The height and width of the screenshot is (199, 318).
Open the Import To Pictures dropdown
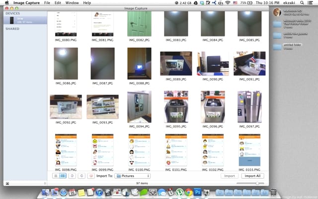pyautogui.click(x=133, y=176)
